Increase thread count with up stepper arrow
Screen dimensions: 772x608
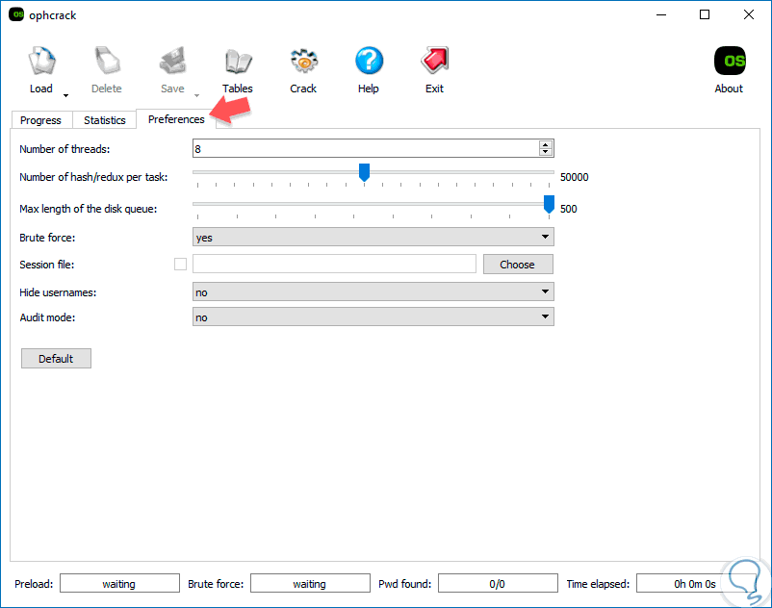(x=545, y=144)
